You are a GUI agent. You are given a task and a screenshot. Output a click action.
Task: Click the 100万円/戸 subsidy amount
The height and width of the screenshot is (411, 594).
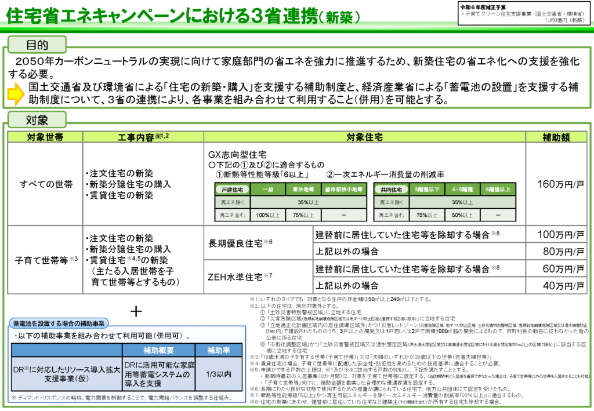click(561, 235)
